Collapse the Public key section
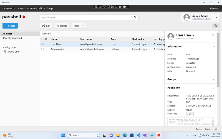Viewport: 222px width, 139px height. tap(213, 88)
